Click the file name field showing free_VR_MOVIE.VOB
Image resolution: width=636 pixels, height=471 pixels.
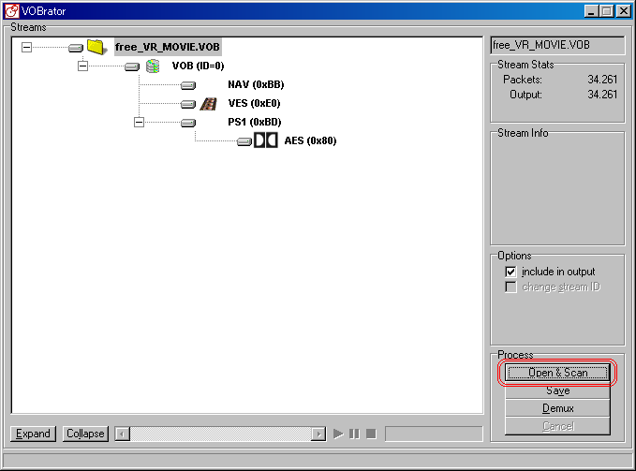(x=557, y=45)
